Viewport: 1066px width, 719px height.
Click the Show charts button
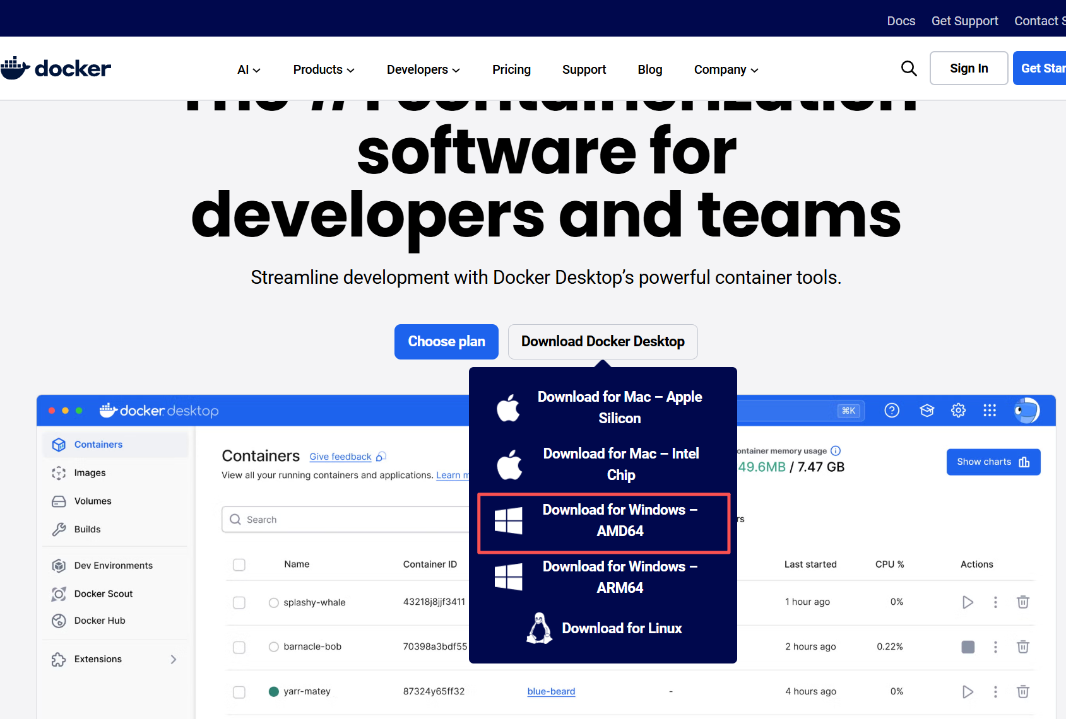(993, 462)
